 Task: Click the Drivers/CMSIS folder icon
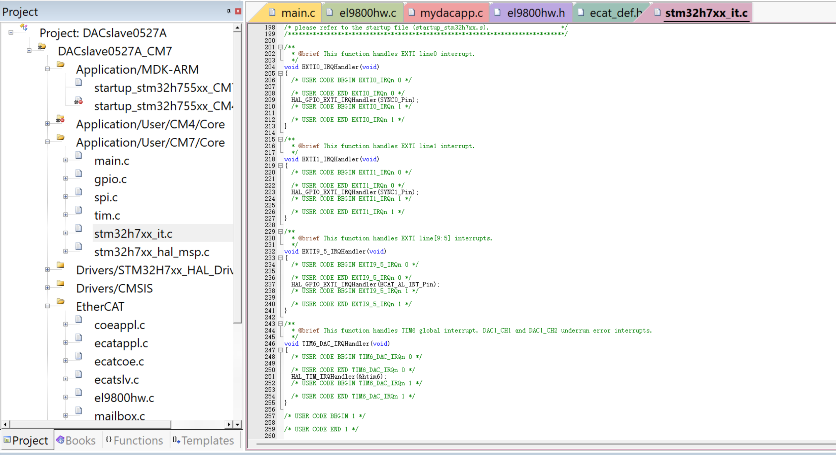(x=60, y=283)
